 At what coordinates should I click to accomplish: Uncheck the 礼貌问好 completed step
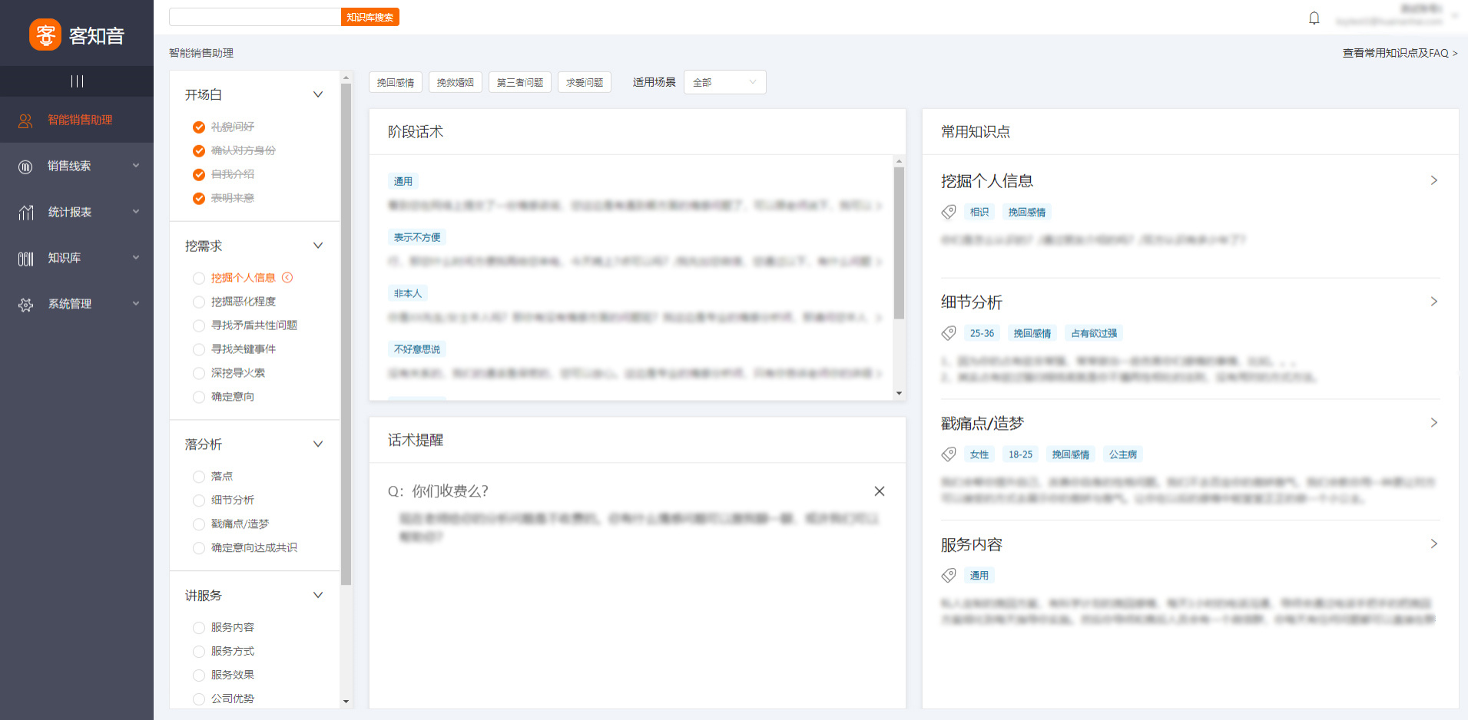coord(199,127)
